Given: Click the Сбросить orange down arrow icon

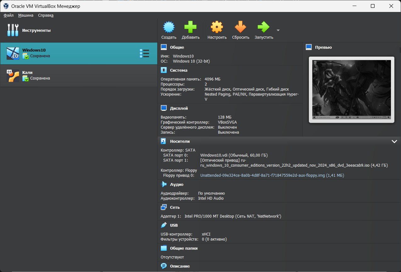Looking at the screenshot, I should [x=241, y=27].
